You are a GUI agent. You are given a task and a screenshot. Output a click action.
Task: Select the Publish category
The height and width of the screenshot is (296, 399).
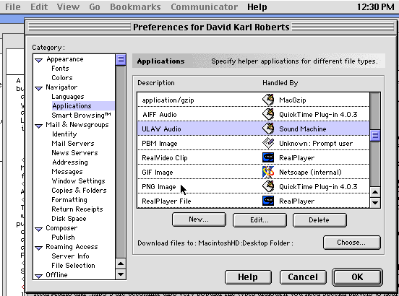pos(63,238)
